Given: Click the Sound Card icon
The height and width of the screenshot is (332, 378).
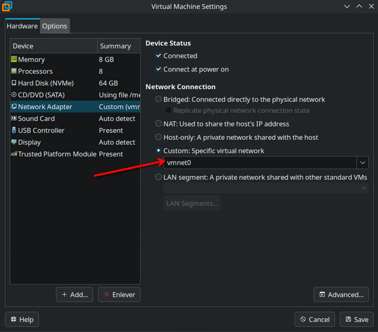Looking at the screenshot, I should click(x=14, y=118).
